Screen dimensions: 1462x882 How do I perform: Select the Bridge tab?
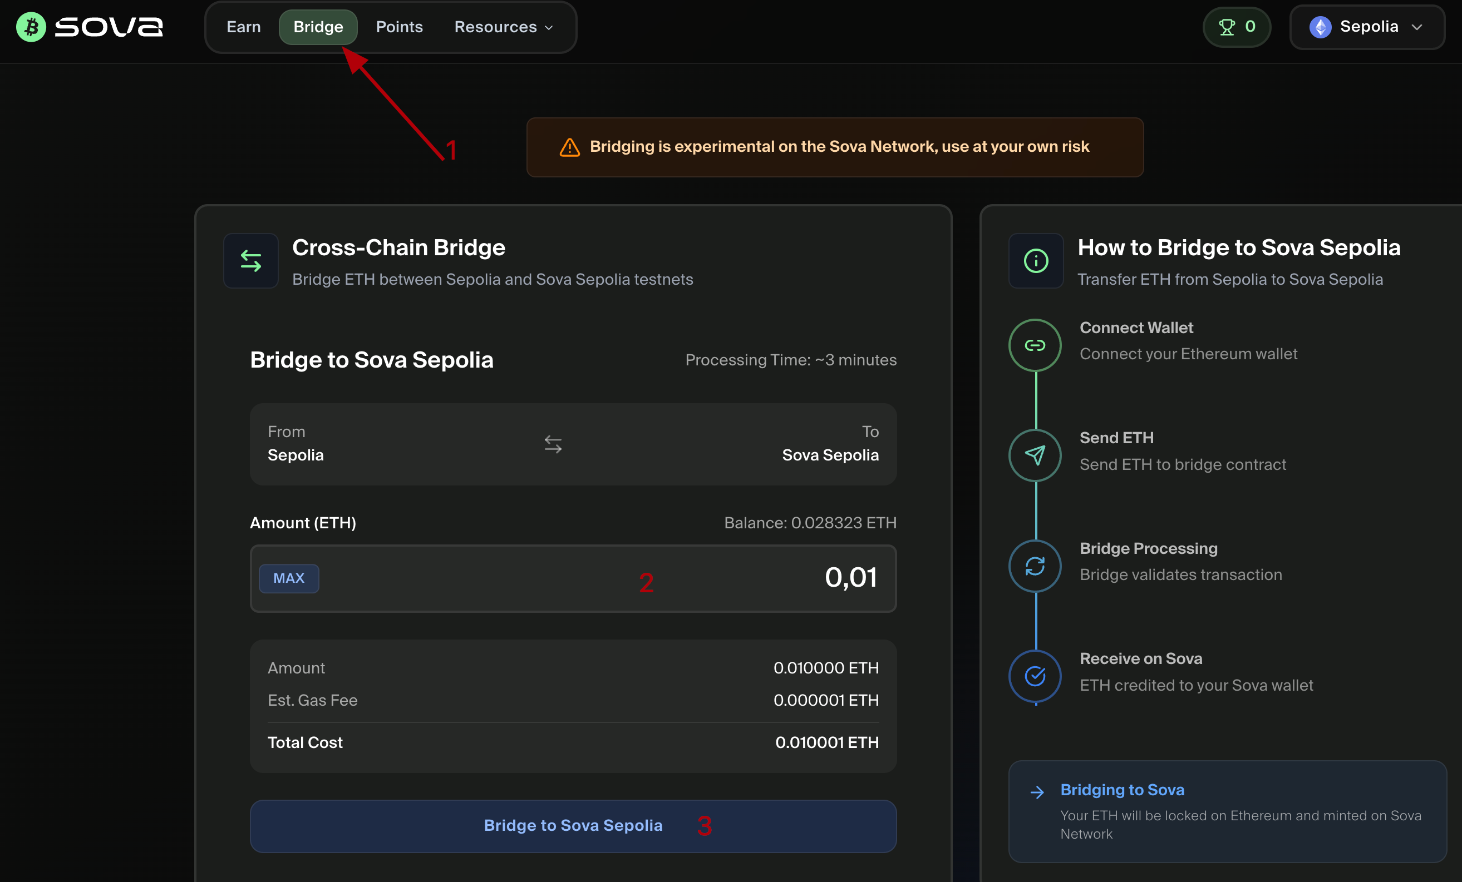click(318, 27)
